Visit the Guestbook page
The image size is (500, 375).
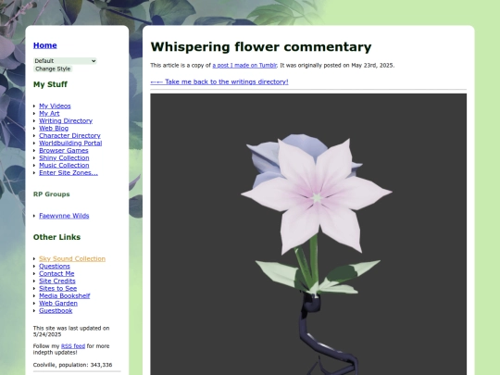(56, 310)
